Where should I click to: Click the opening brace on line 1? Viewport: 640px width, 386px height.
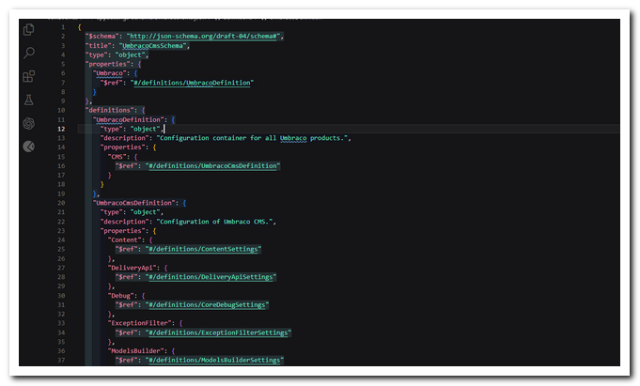[80, 27]
